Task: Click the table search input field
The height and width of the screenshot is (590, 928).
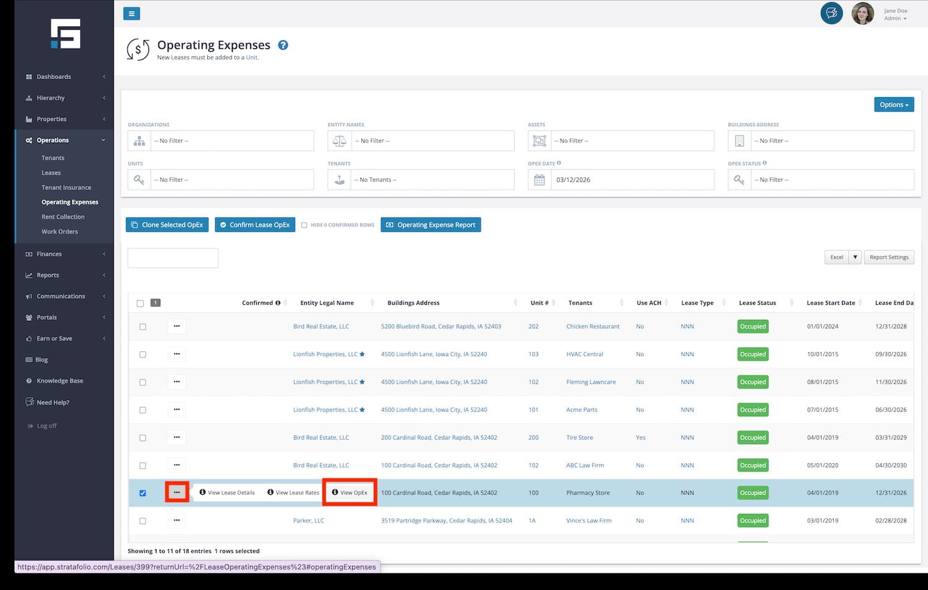Action: [173, 258]
